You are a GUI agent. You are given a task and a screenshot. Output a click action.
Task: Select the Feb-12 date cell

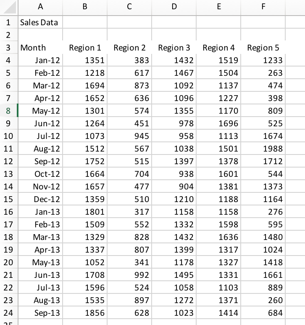pyautogui.click(x=40, y=73)
